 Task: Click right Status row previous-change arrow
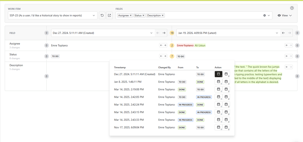click(287, 56)
